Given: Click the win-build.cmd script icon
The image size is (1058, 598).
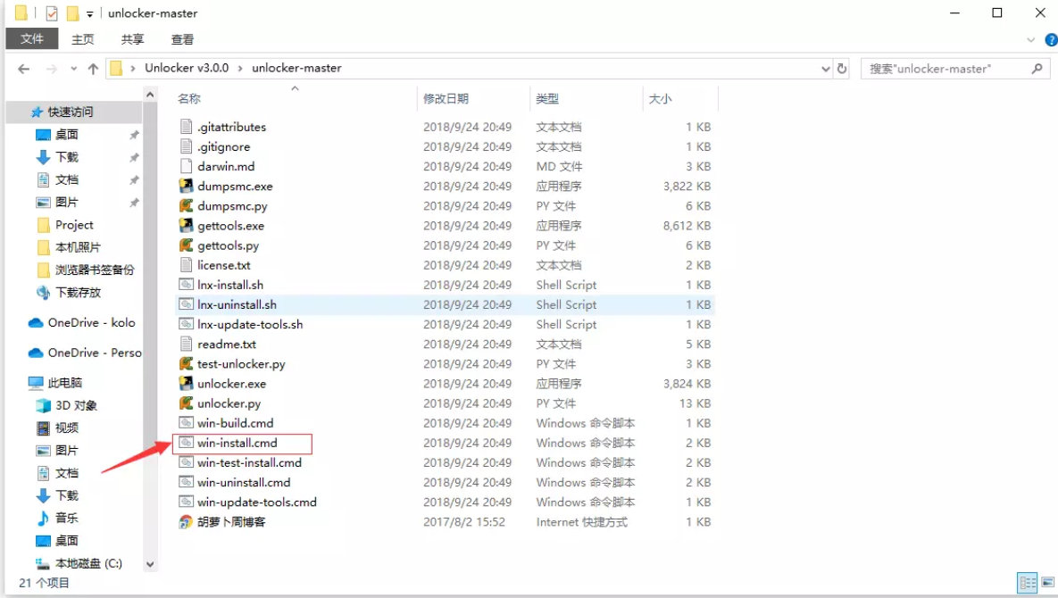Looking at the screenshot, I should [187, 423].
